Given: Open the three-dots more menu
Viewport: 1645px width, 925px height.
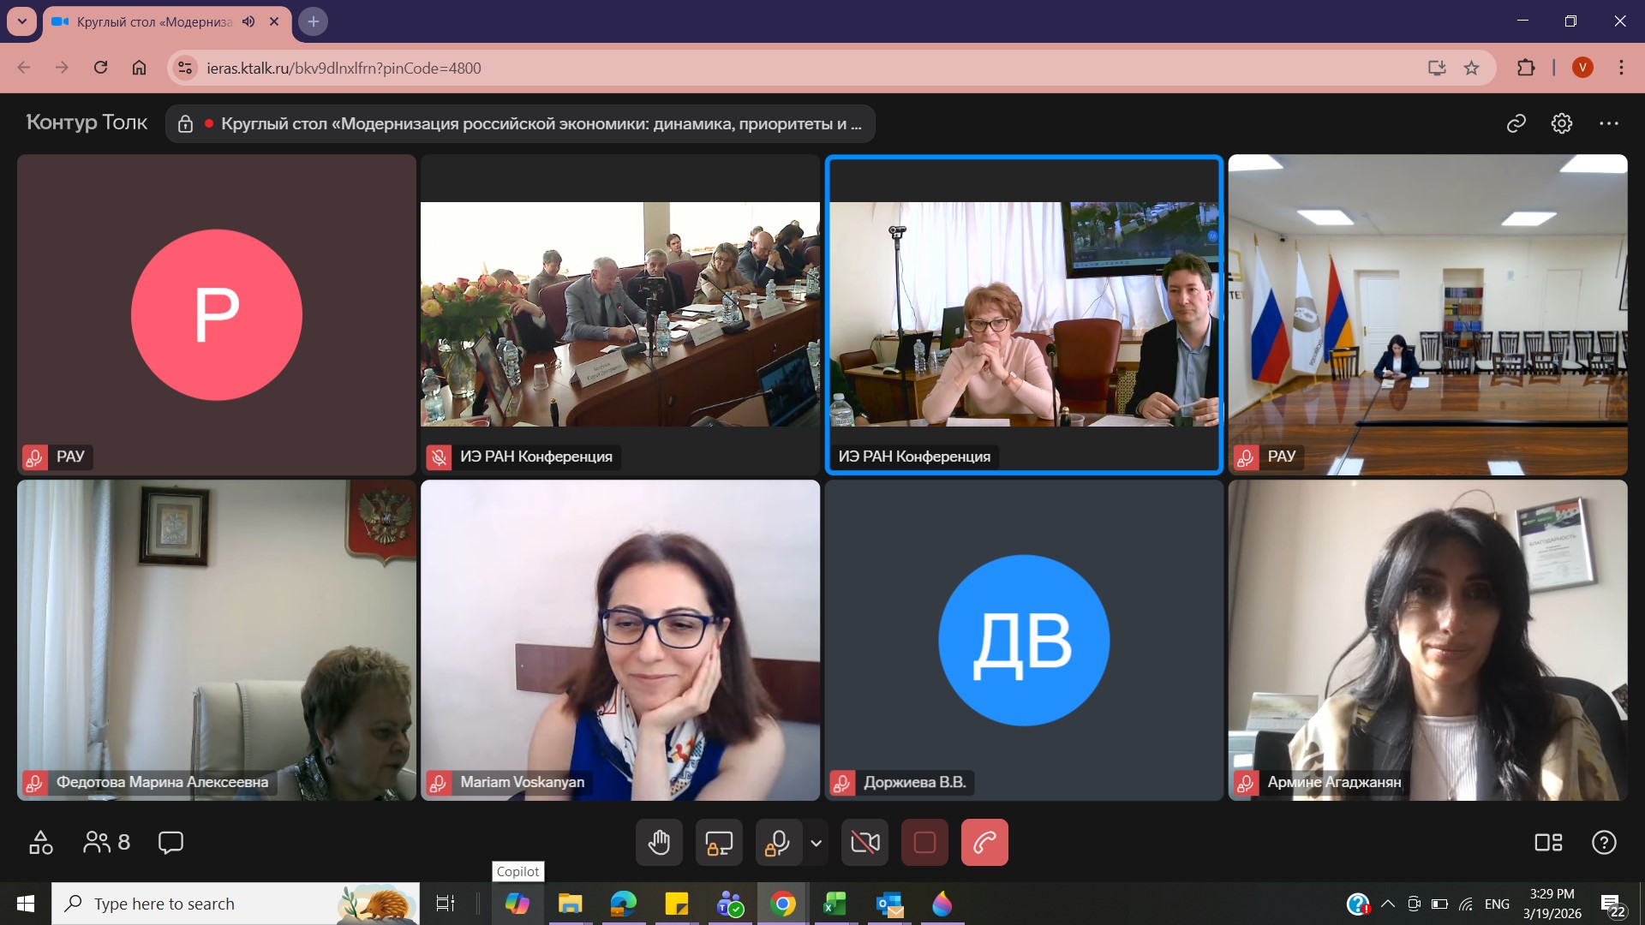Looking at the screenshot, I should (1608, 123).
